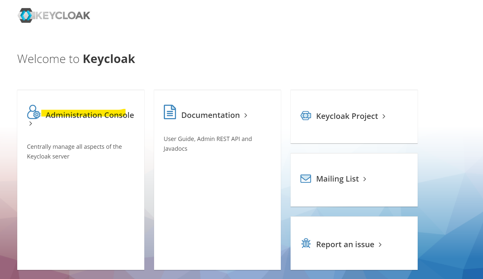
Task: Open the Mailing List
Action: 337,179
